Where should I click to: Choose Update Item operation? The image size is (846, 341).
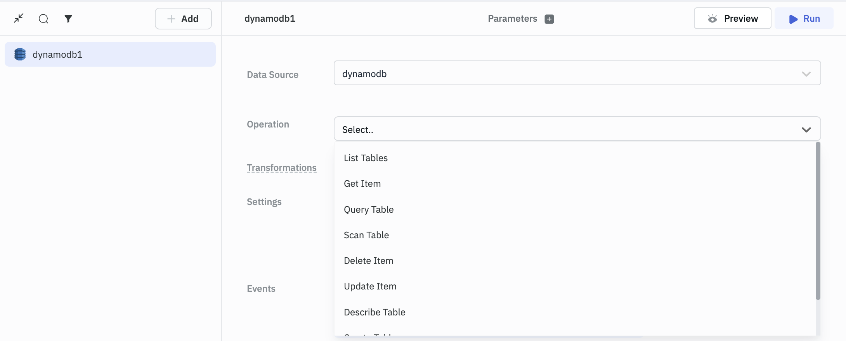point(370,286)
